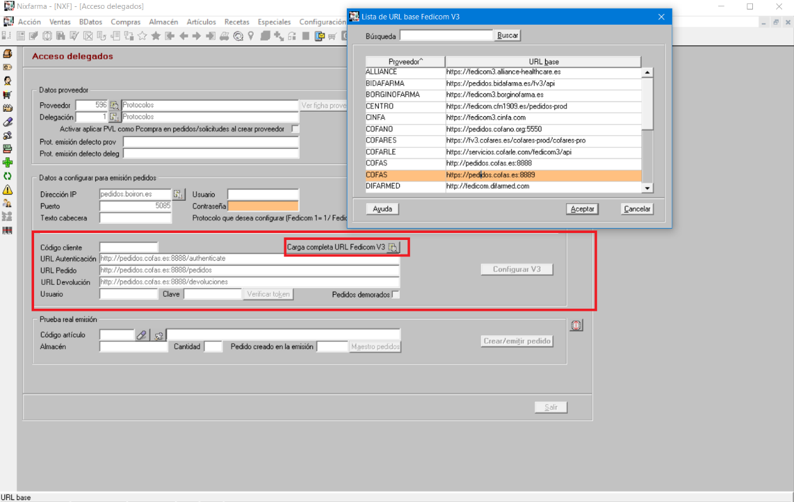Click the Crear/emitir pedido button

coord(517,341)
